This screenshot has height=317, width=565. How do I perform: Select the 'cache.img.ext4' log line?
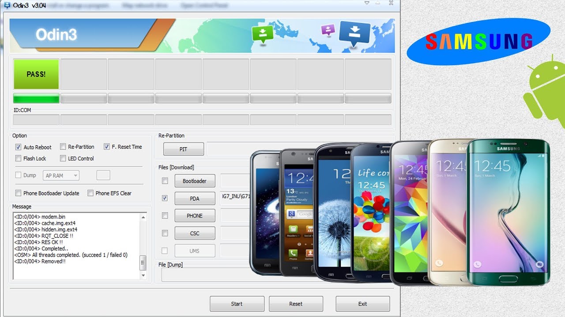pyautogui.click(x=45, y=223)
